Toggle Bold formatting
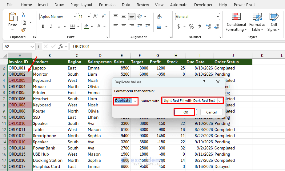The height and width of the screenshot is (171, 285). pyautogui.click(x=43, y=26)
